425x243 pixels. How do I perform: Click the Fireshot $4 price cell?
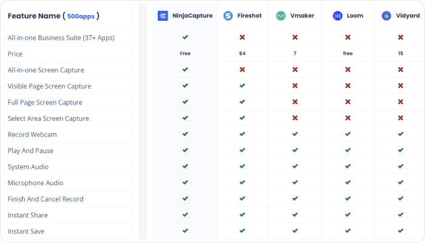tap(242, 53)
